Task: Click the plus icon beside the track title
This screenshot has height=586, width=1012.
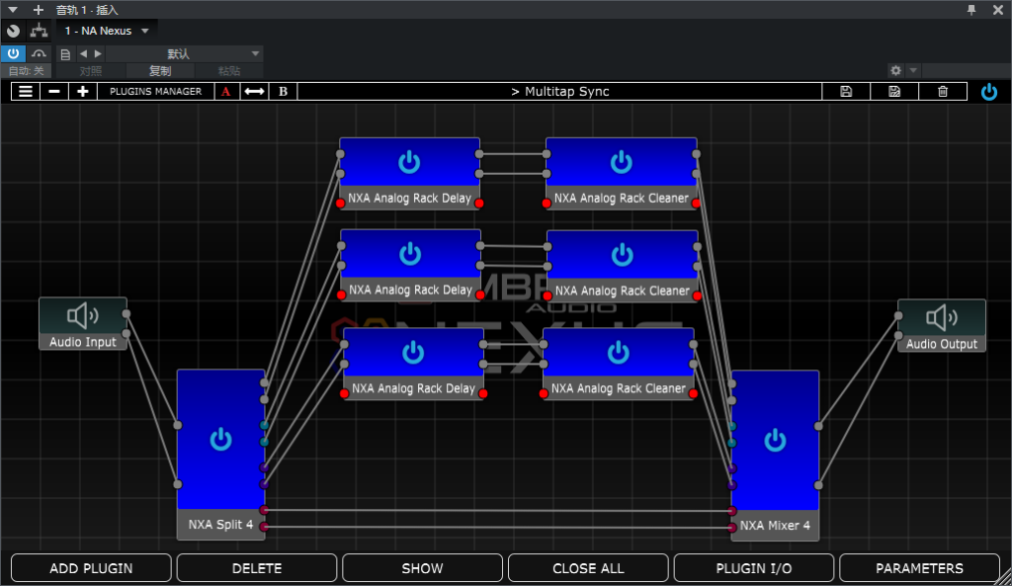Action: (39, 10)
